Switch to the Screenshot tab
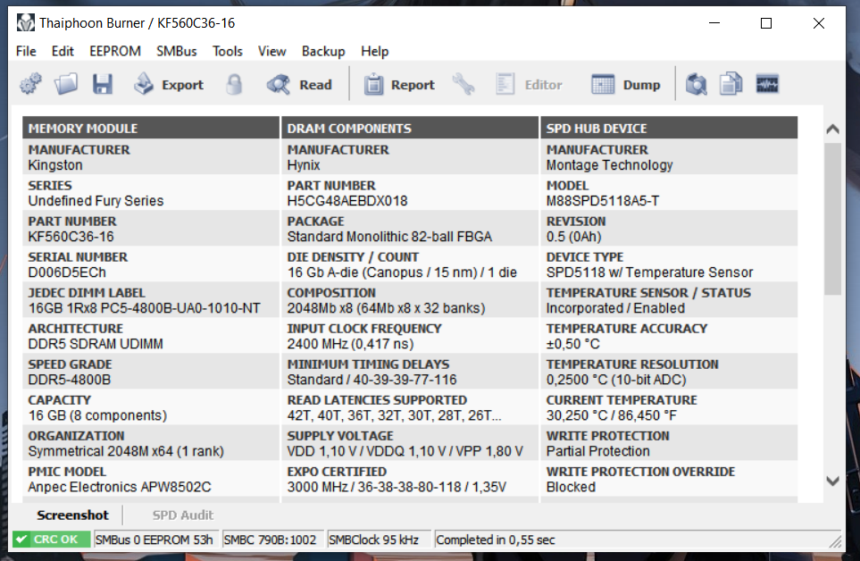The width and height of the screenshot is (860, 561). click(x=72, y=515)
